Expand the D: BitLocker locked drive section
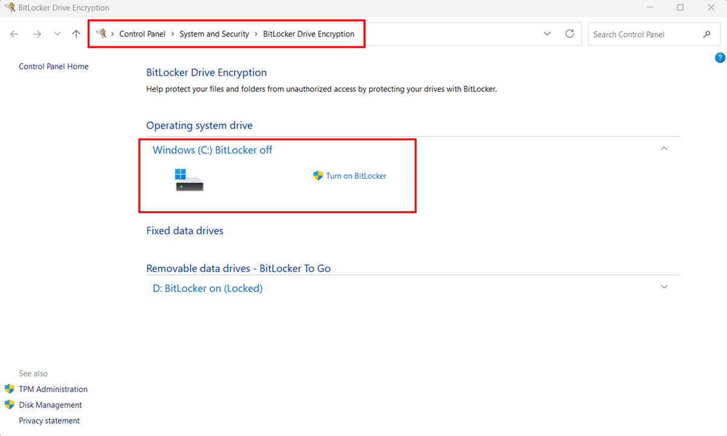Image resolution: width=727 pixels, height=436 pixels. pyautogui.click(x=664, y=287)
